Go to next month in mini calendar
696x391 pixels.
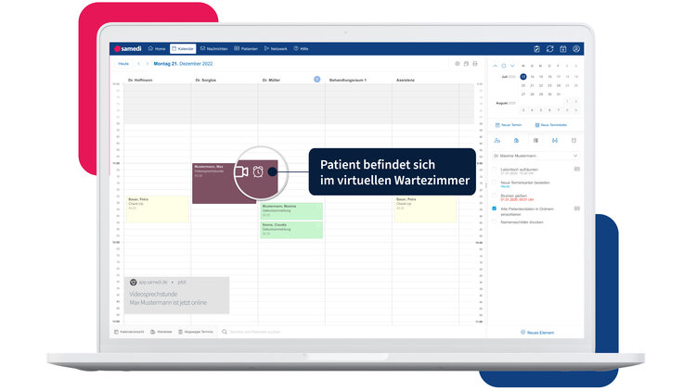pyautogui.click(x=511, y=66)
